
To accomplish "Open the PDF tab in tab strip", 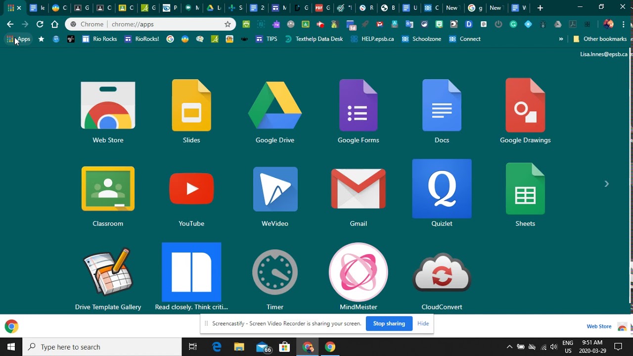I will [x=322, y=8].
